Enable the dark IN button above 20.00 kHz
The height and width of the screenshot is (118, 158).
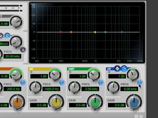(23, 50)
